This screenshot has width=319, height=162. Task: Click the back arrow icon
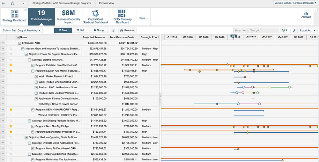click(3, 3)
